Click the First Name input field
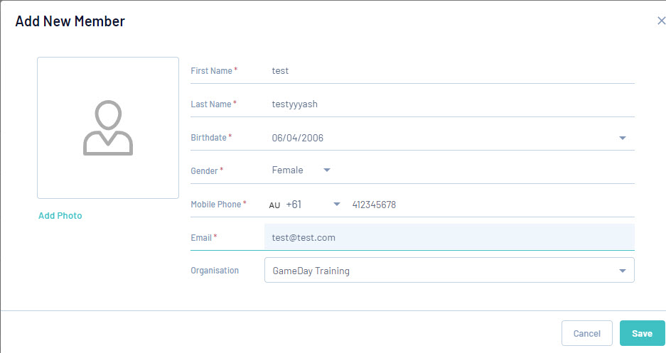The height and width of the screenshot is (353, 666). click(x=449, y=71)
